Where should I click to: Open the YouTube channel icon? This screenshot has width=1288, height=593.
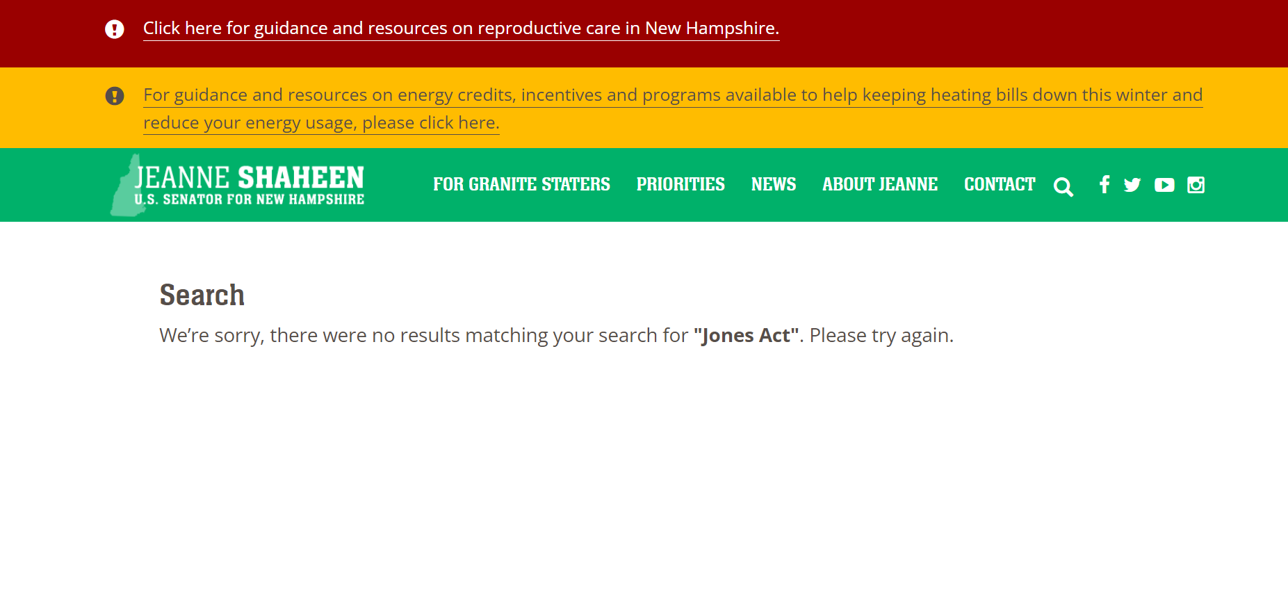click(x=1164, y=185)
